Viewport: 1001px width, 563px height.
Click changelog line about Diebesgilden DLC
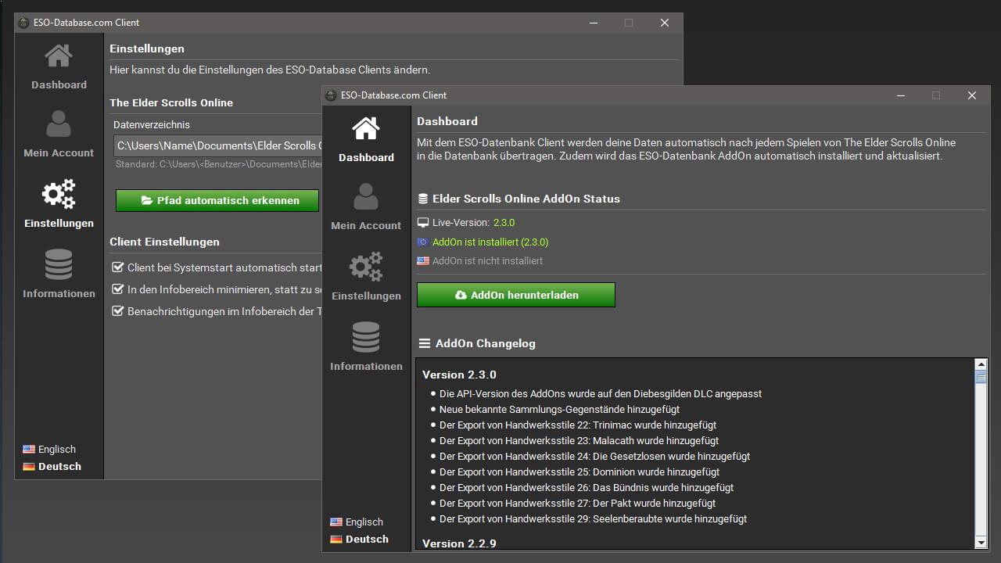601,394
